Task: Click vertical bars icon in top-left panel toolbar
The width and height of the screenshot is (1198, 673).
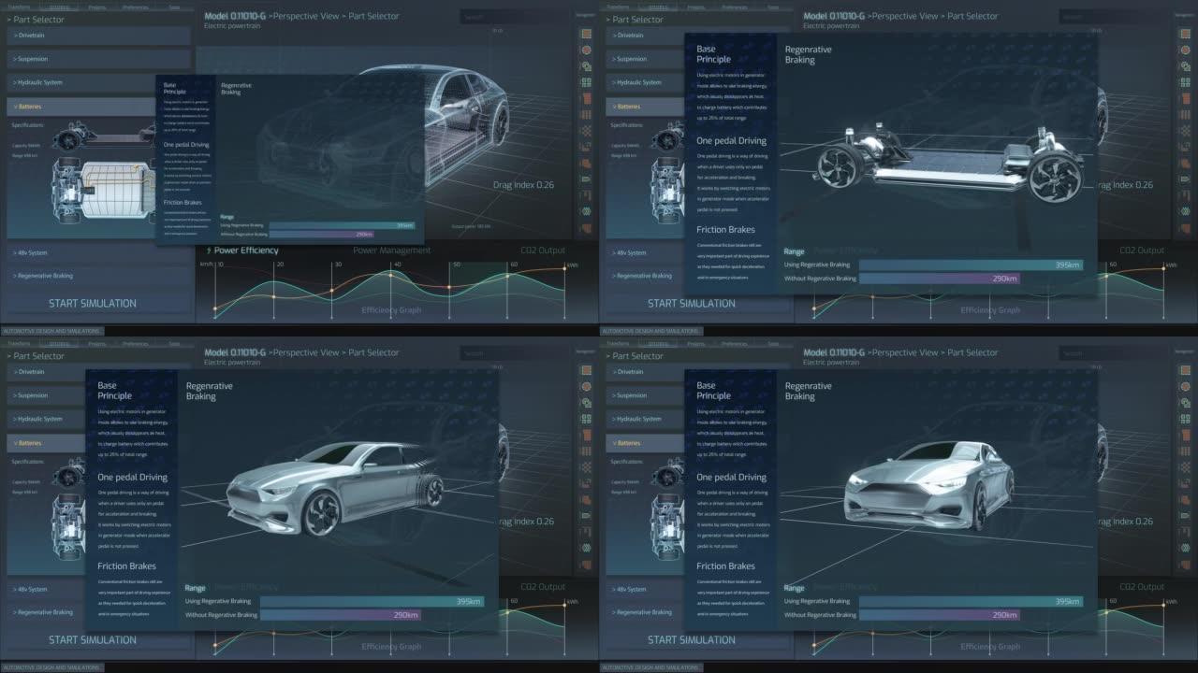Action: (x=587, y=114)
